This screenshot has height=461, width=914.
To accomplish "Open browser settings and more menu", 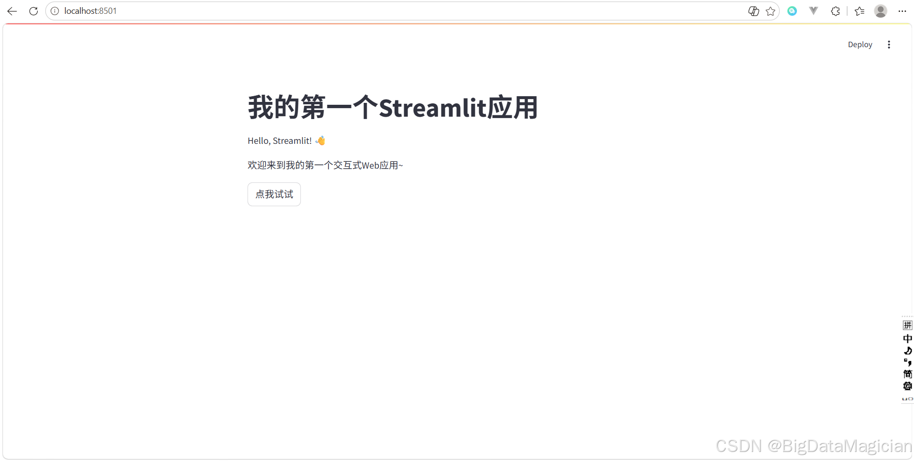I will (902, 11).
